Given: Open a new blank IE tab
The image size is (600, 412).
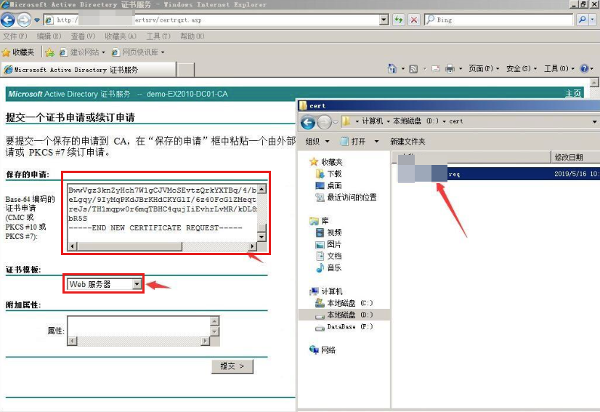Looking at the screenshot, I should coord(187,70).
